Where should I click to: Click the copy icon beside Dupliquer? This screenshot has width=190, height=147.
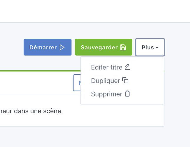(x=125, y=81)
